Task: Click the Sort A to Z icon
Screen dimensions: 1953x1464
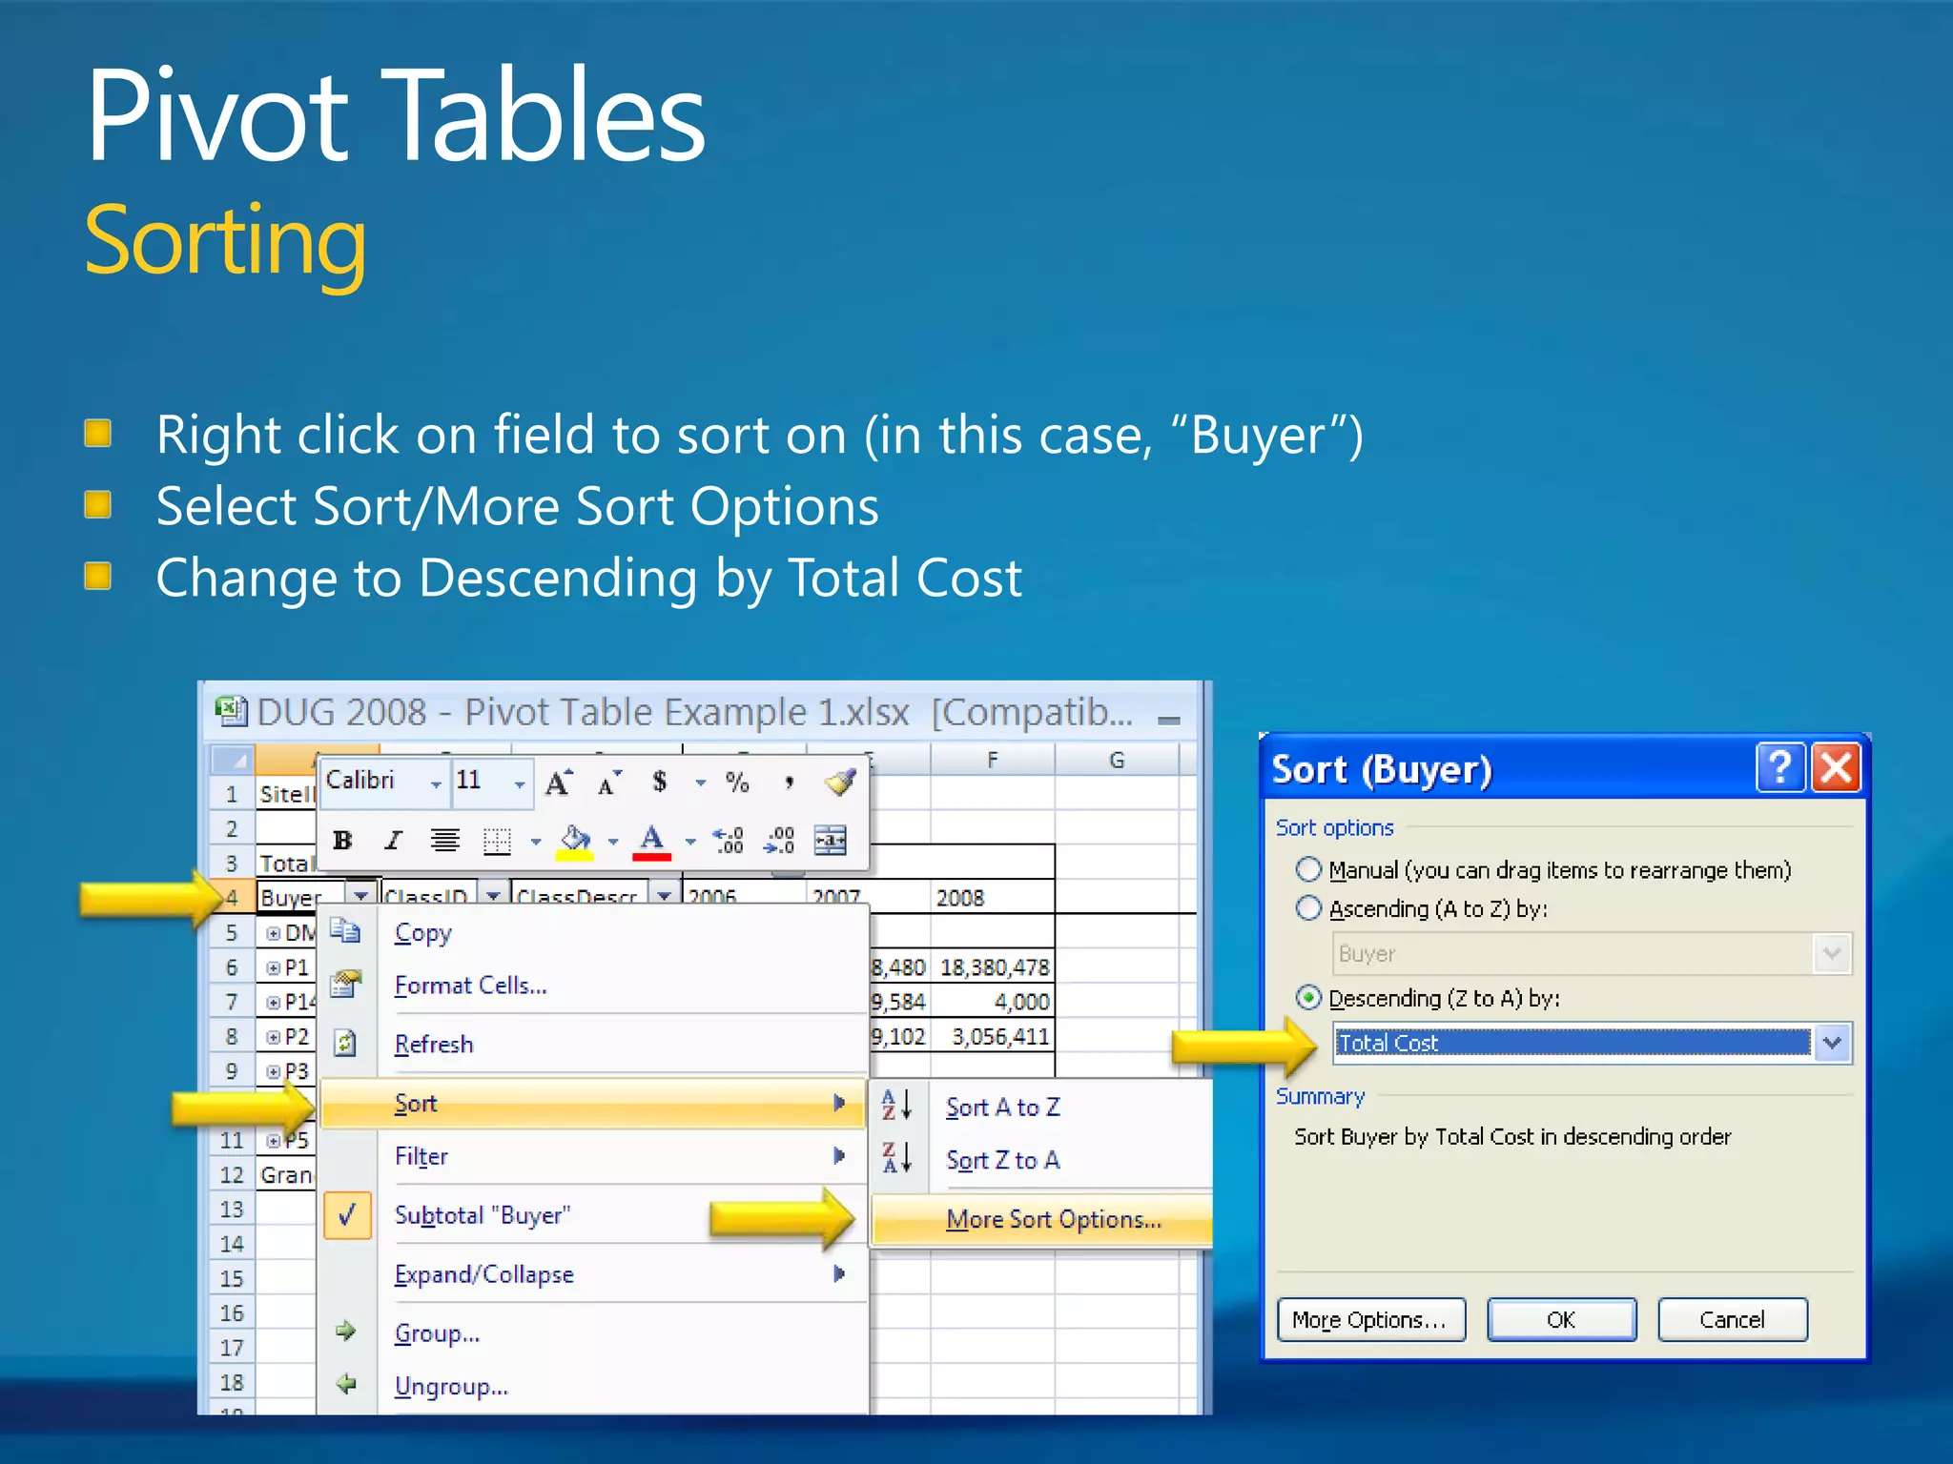Action: tap(897, 1105)
